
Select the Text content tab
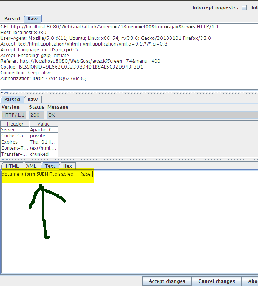coord(50,166)
